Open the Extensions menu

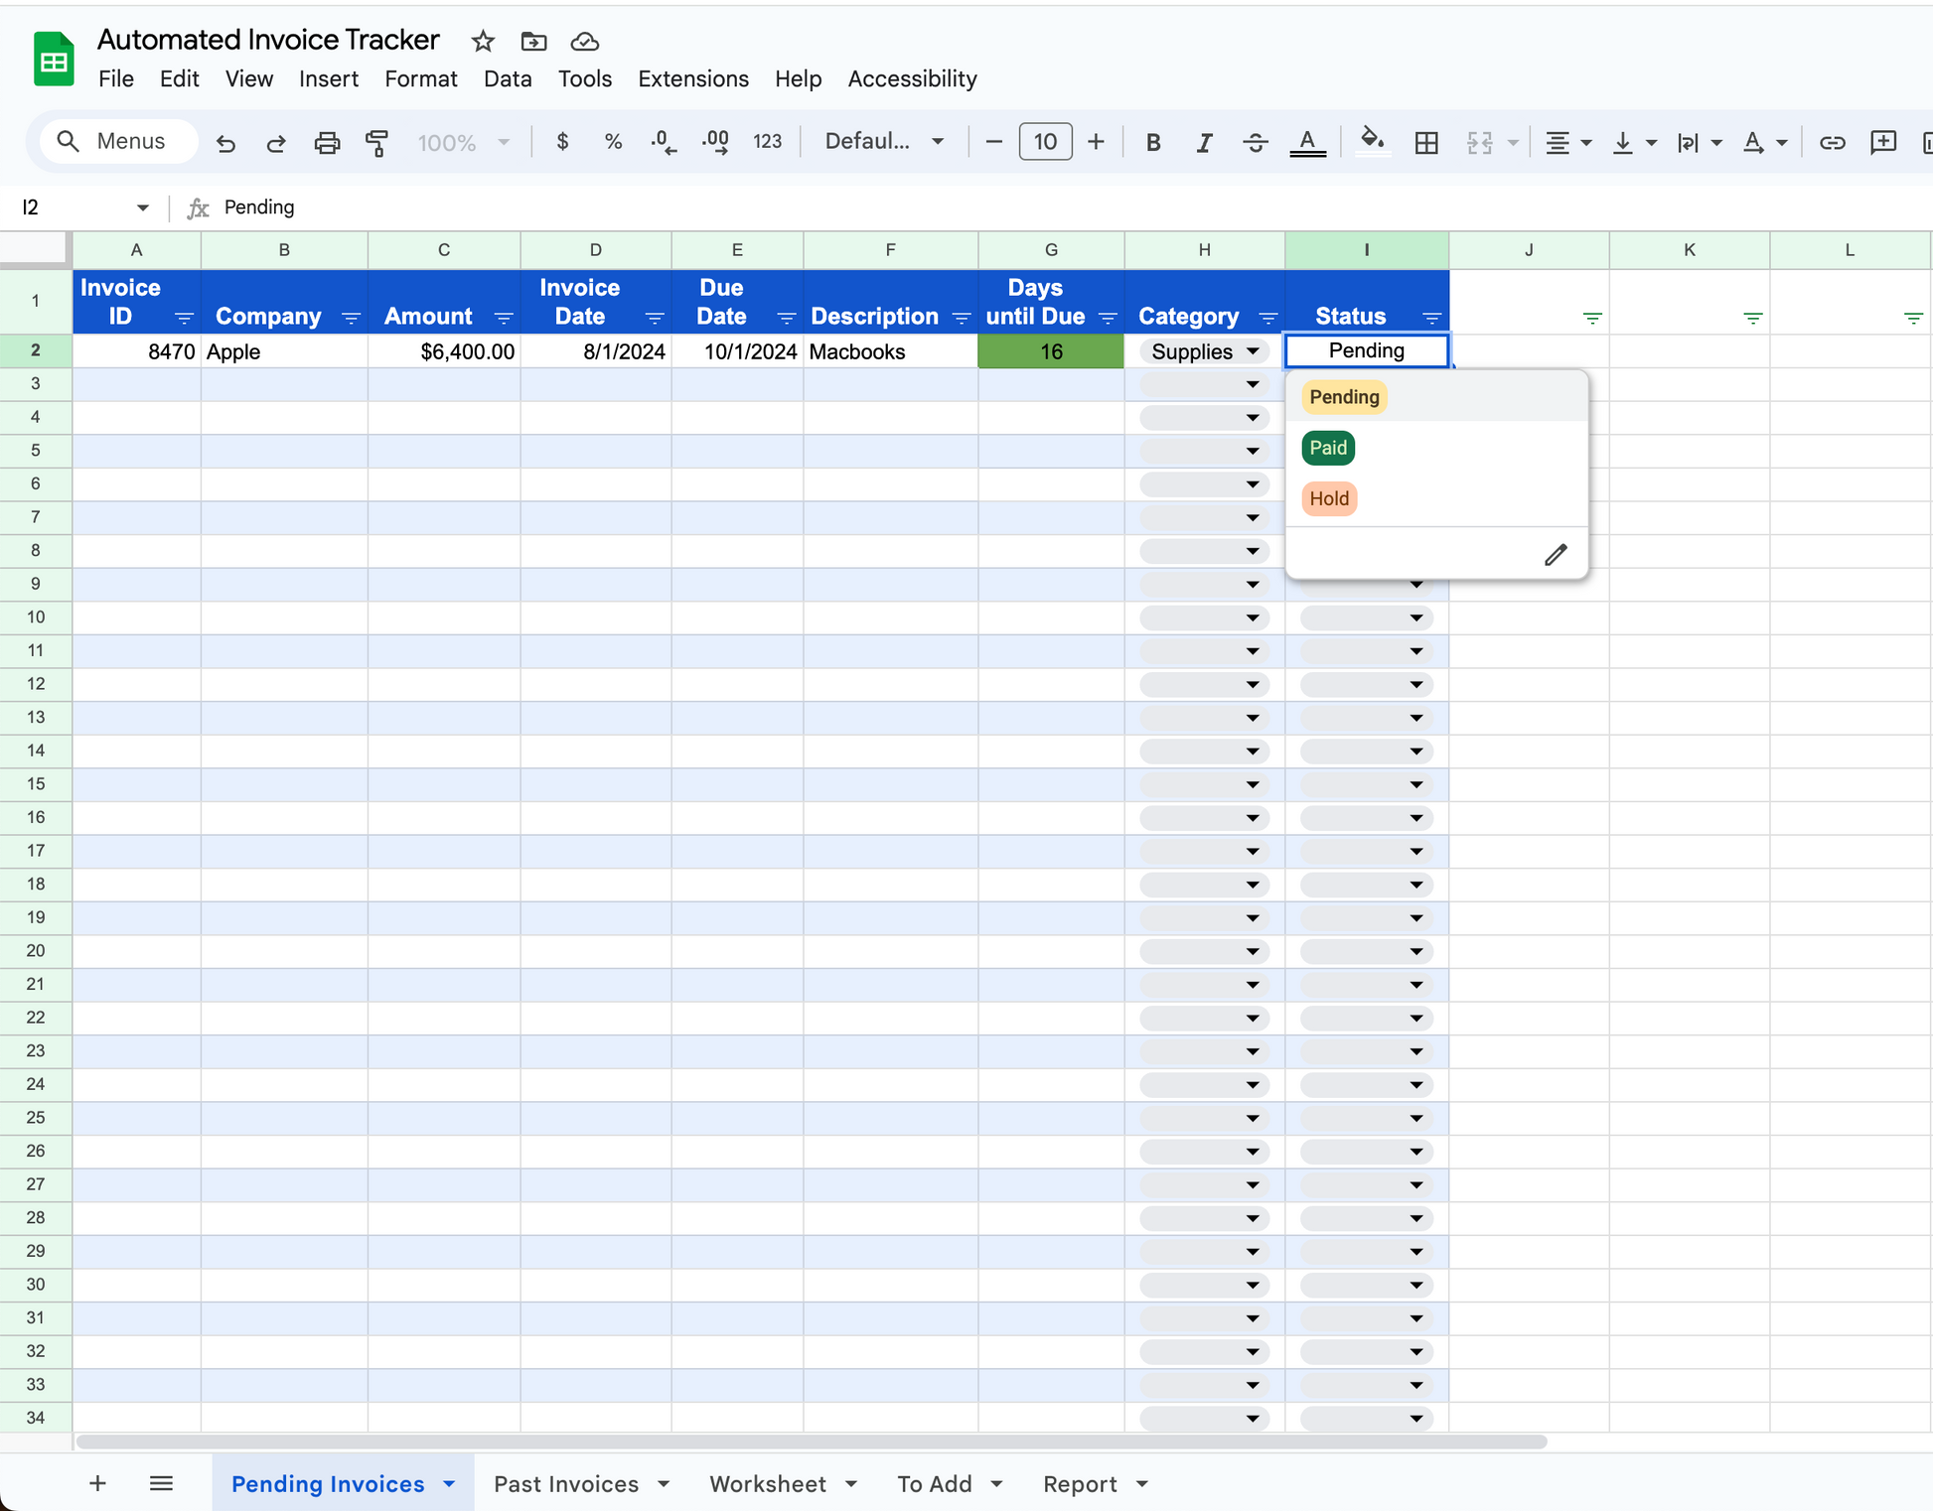click(692, 78)
